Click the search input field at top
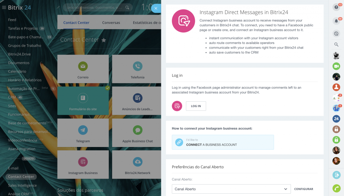344x196 pixels. [x=94, y=7]
